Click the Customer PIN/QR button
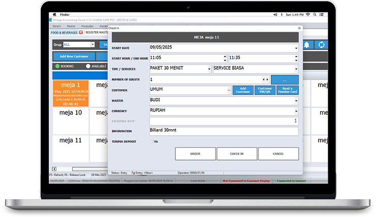The image size is (376, 217). pos(265,90)
